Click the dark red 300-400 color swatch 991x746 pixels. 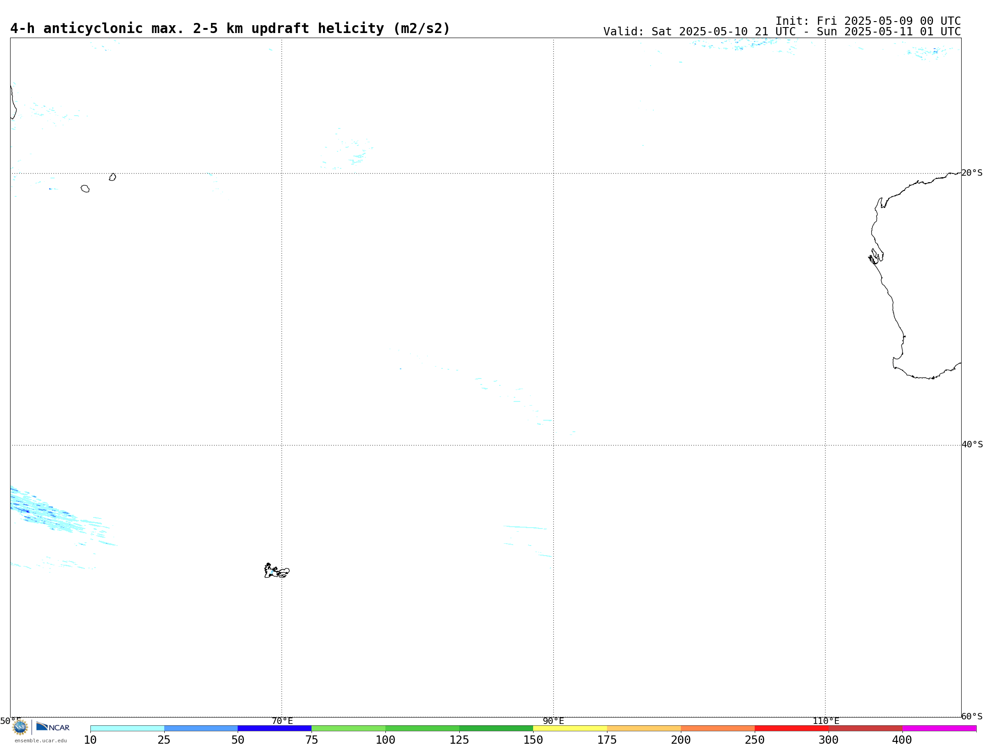click(x=866, y=729)
